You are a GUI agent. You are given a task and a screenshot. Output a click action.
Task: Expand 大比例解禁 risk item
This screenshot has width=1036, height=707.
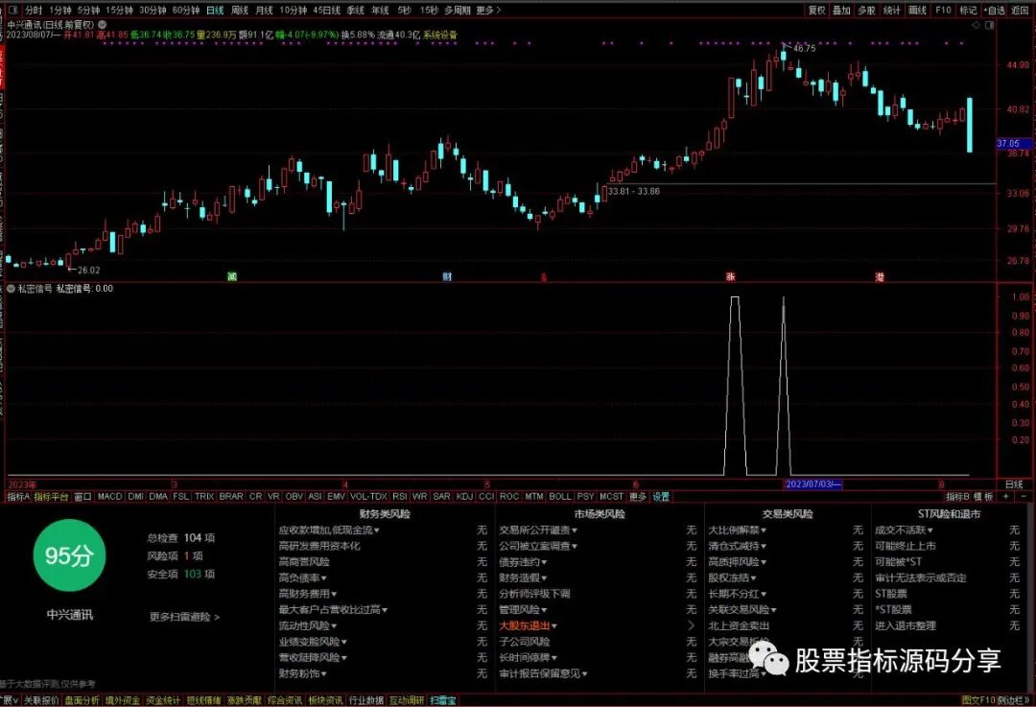pos(738,530)
